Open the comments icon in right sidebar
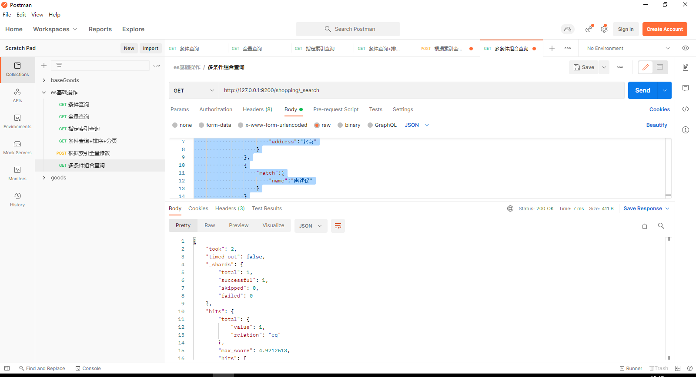696x377 pixels. 686,88
